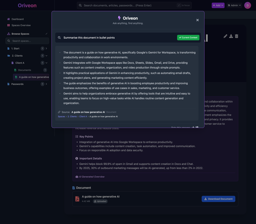The image size is (256, 224).
Task: Open source A guide on how generative AI
Action: (x=88, y=112)
